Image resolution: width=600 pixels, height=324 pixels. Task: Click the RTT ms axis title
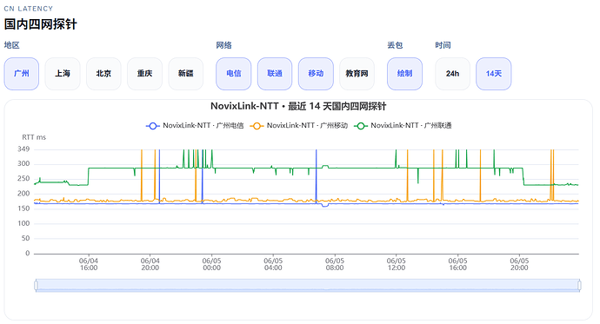click(x=34, y=137)
